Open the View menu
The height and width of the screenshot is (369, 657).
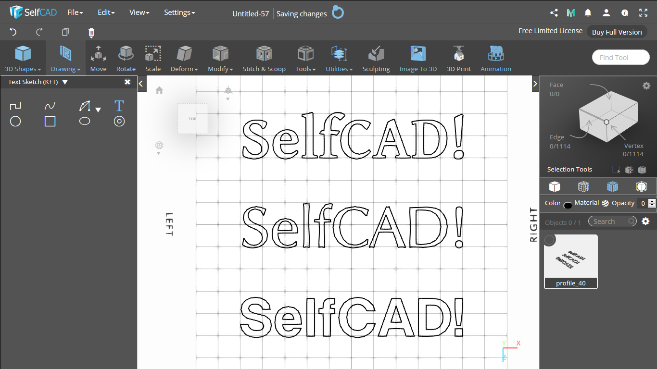click(x=139, y=12)
